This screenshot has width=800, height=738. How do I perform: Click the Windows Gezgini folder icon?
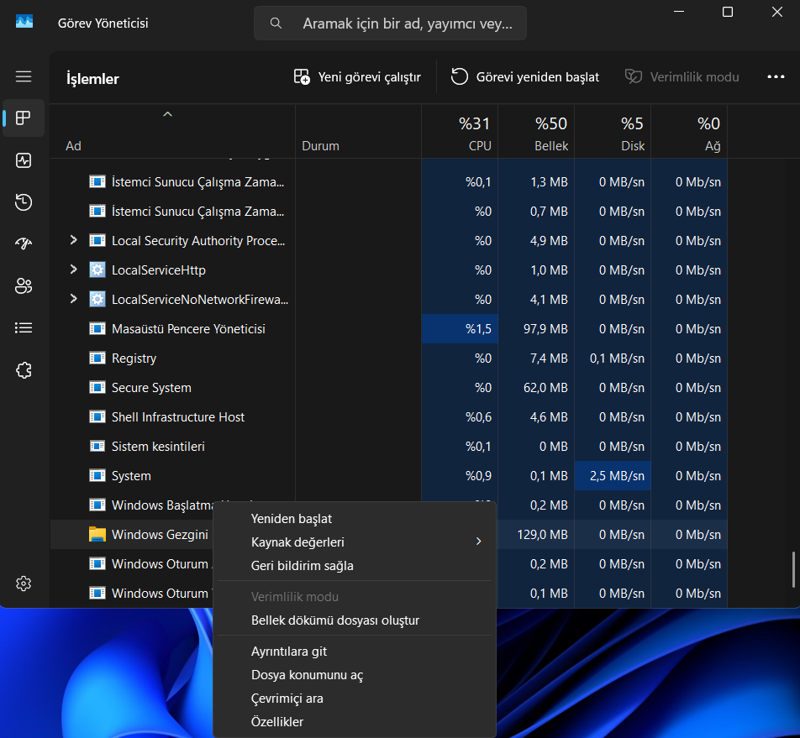[x=97, y=534]
